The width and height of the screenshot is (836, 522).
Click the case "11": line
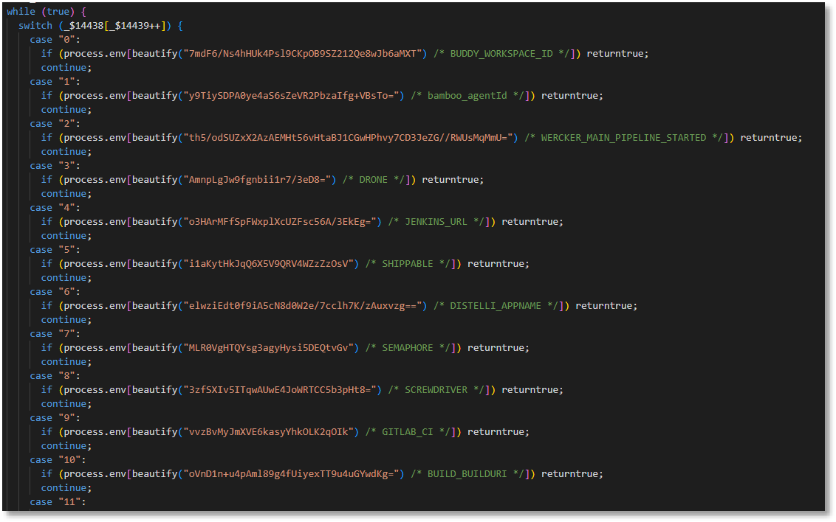click(x=58, y=502)
